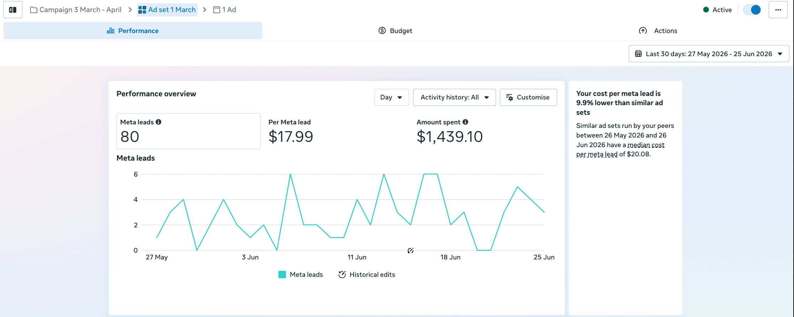Screen dimensions: 794x317
Task: Toggle the side panel layout icon
Action: coord(13,10)
